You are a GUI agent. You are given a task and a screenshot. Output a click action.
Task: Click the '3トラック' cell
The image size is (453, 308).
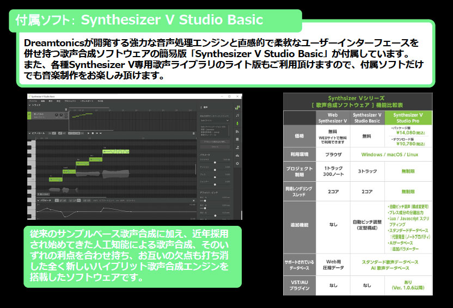pos(367,171)
